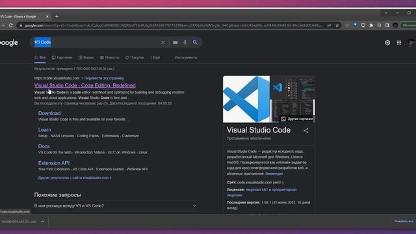
Task: Click the media control icon in toolbar
Action: coord(379,25)
